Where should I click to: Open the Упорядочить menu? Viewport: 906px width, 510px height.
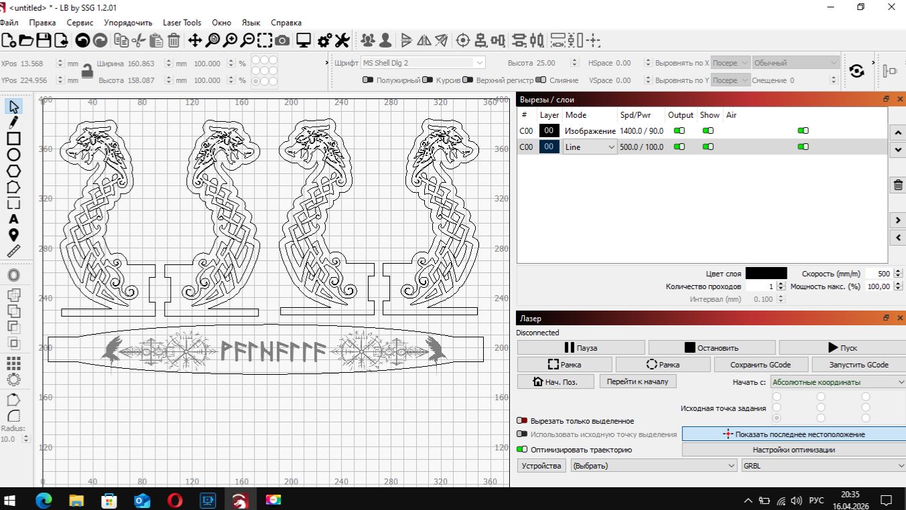tap(128, 23)
